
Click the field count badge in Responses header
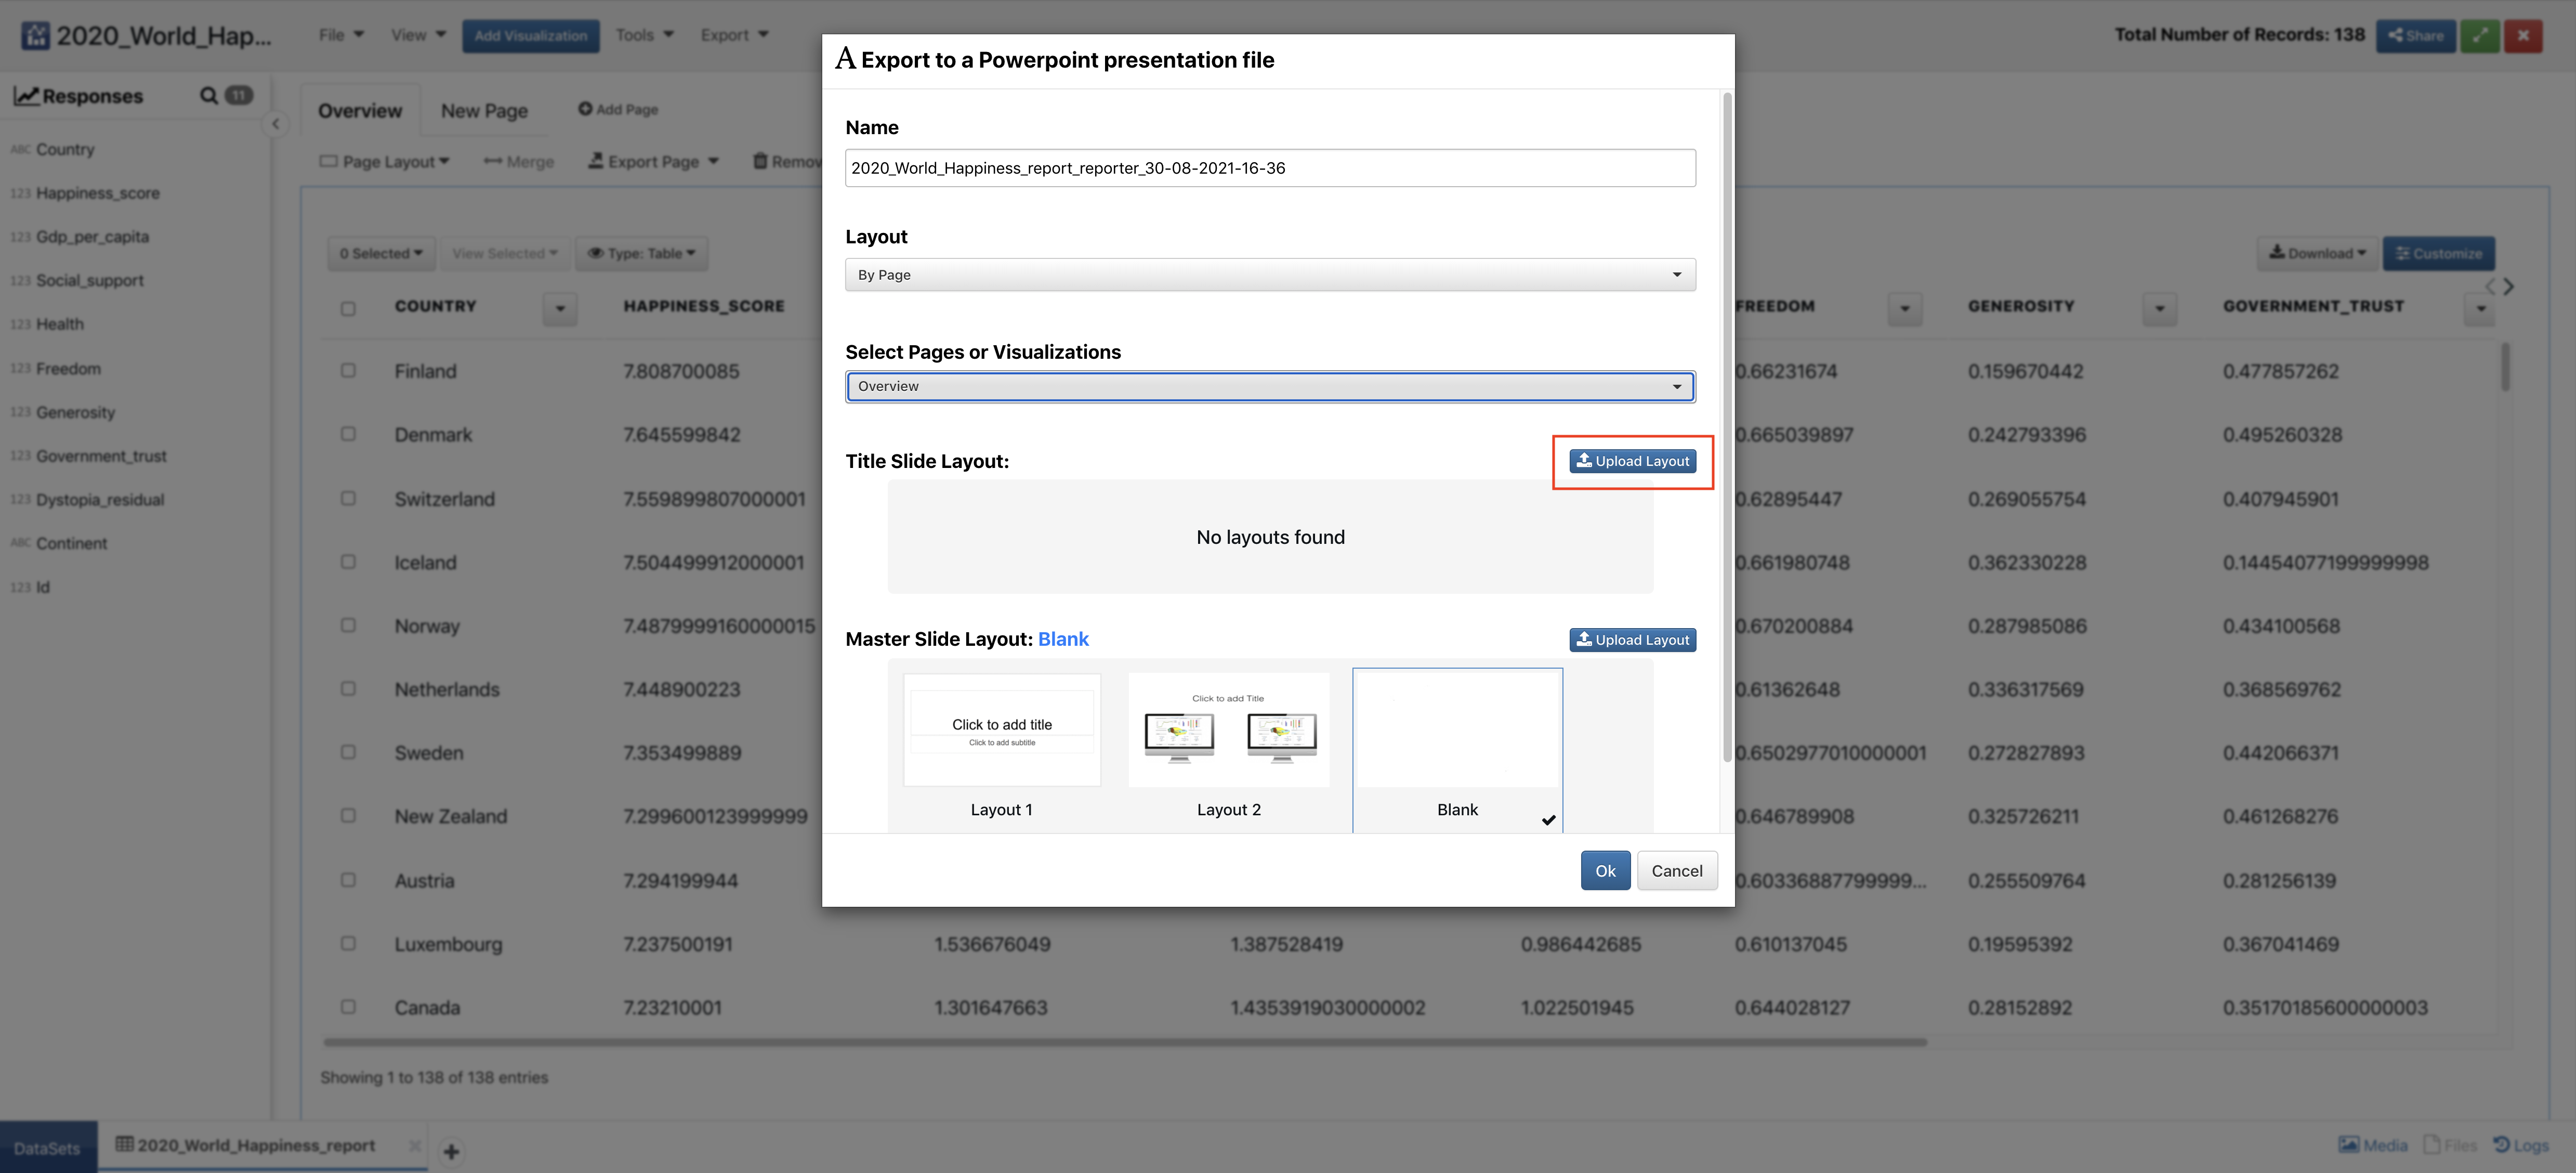pos(239,96)
